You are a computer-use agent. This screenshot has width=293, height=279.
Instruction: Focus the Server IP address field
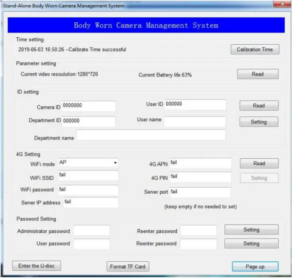tap(91, 203)
